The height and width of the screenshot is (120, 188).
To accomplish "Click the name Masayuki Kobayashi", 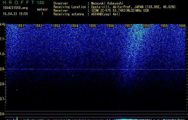I will tap(107, 3).
